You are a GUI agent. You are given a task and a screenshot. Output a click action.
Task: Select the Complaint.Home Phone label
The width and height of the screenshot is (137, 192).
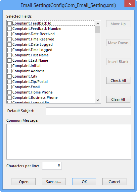pyautogui.click(x=32, y=92)
